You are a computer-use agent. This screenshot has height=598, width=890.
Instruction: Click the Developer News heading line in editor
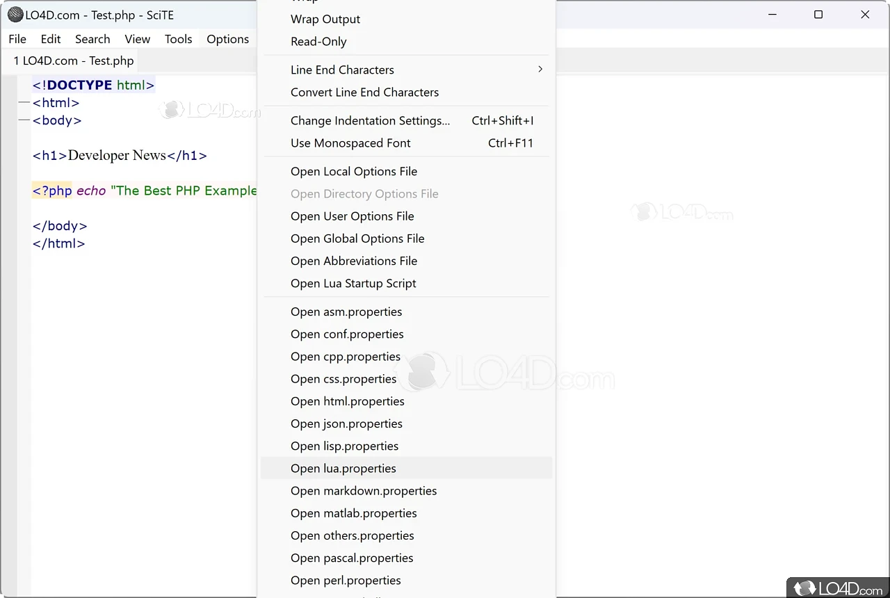click(x=120, y=156)
